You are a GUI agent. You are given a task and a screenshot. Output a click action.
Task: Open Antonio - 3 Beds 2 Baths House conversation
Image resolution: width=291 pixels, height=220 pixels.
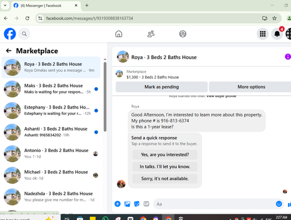[51, 154]
